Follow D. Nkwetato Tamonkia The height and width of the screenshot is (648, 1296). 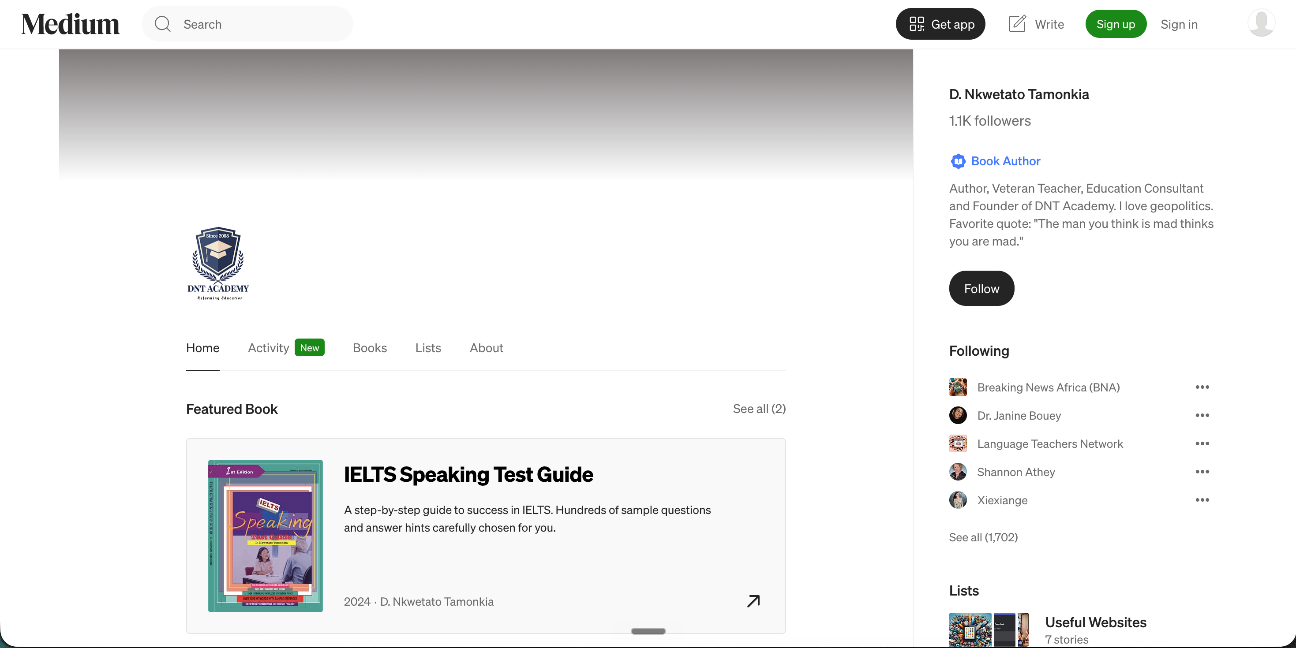point(981,288)
